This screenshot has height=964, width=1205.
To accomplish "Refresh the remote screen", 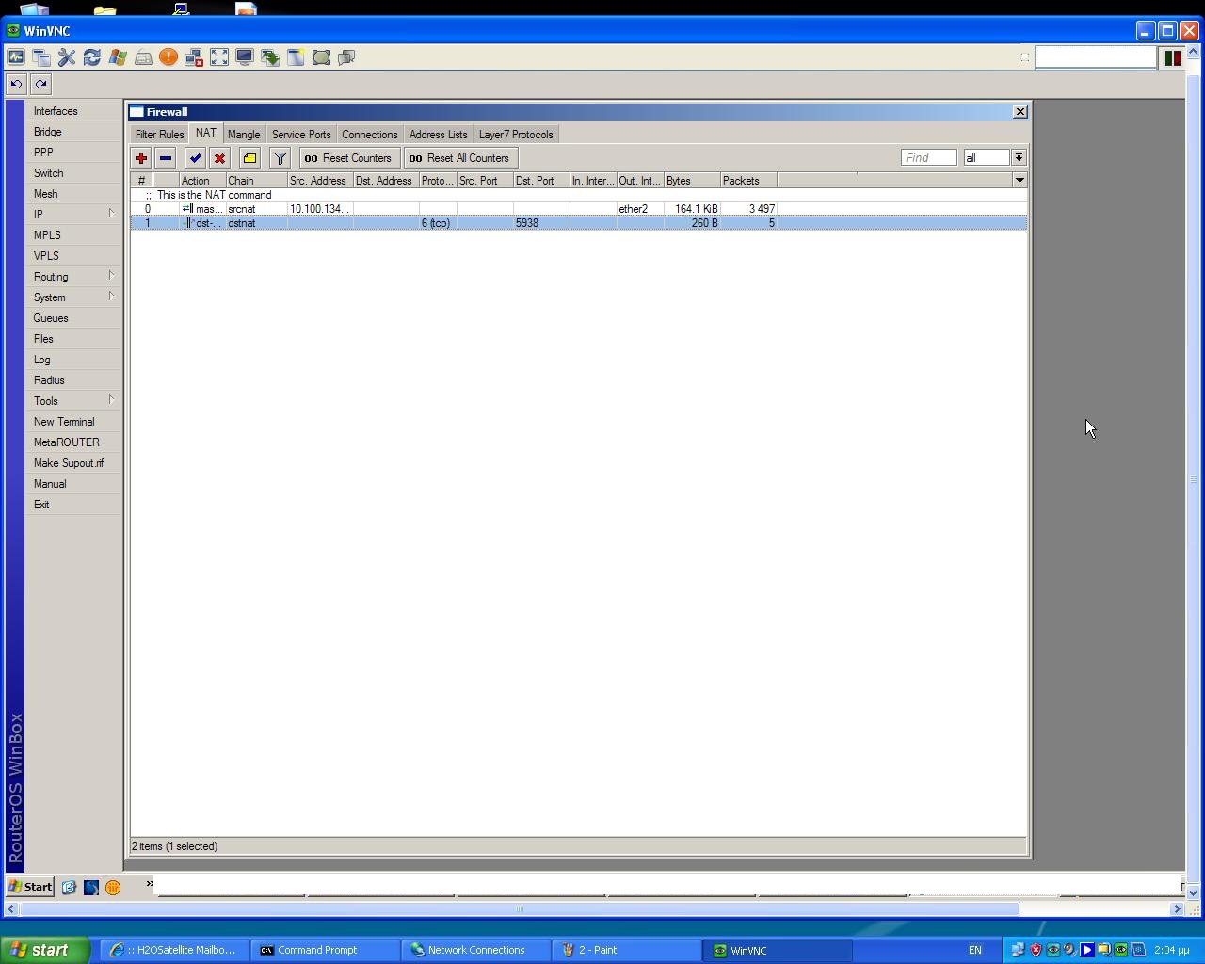I will (x=92, y=57).
